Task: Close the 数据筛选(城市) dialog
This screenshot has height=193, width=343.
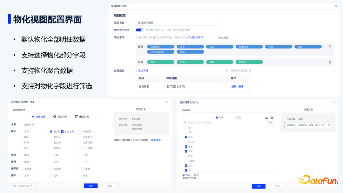Action: [x=334, y=102]
